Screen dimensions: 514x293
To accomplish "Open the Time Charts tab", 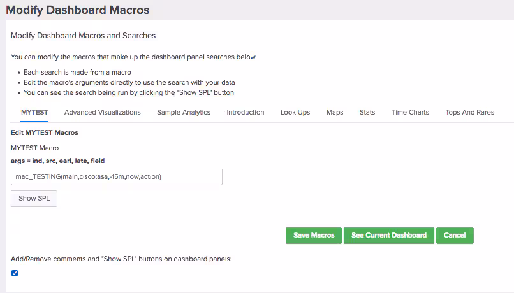I will point(410,112).
